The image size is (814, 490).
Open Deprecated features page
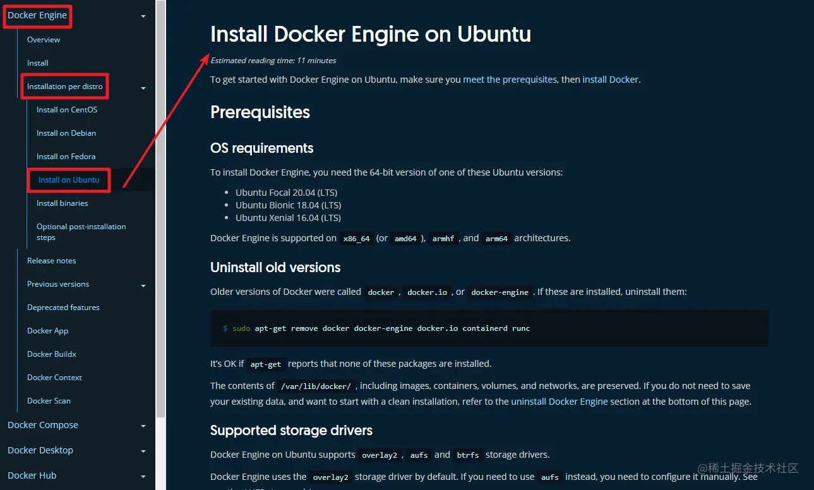tap(63, 308)
